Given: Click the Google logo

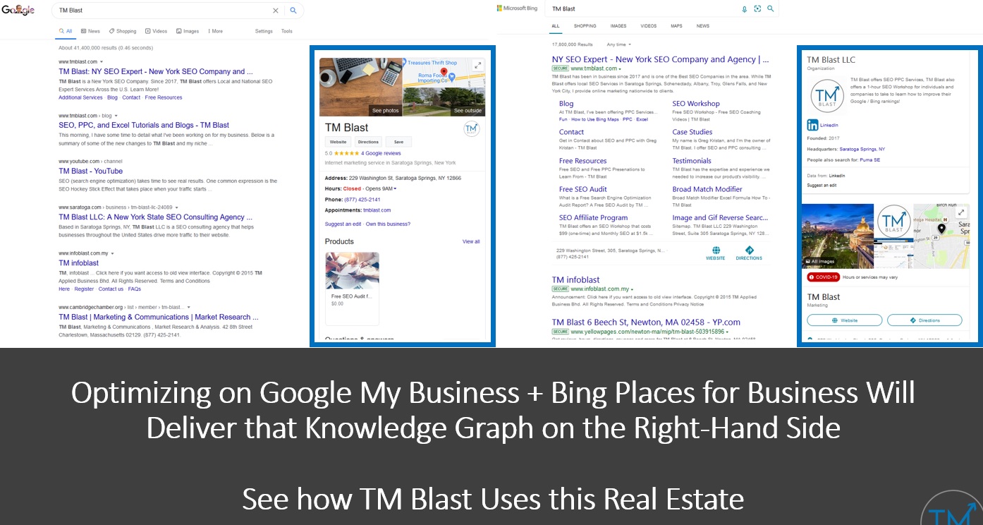Looking at the screenshot, I should pyautogui.click(x=18, y=11).
